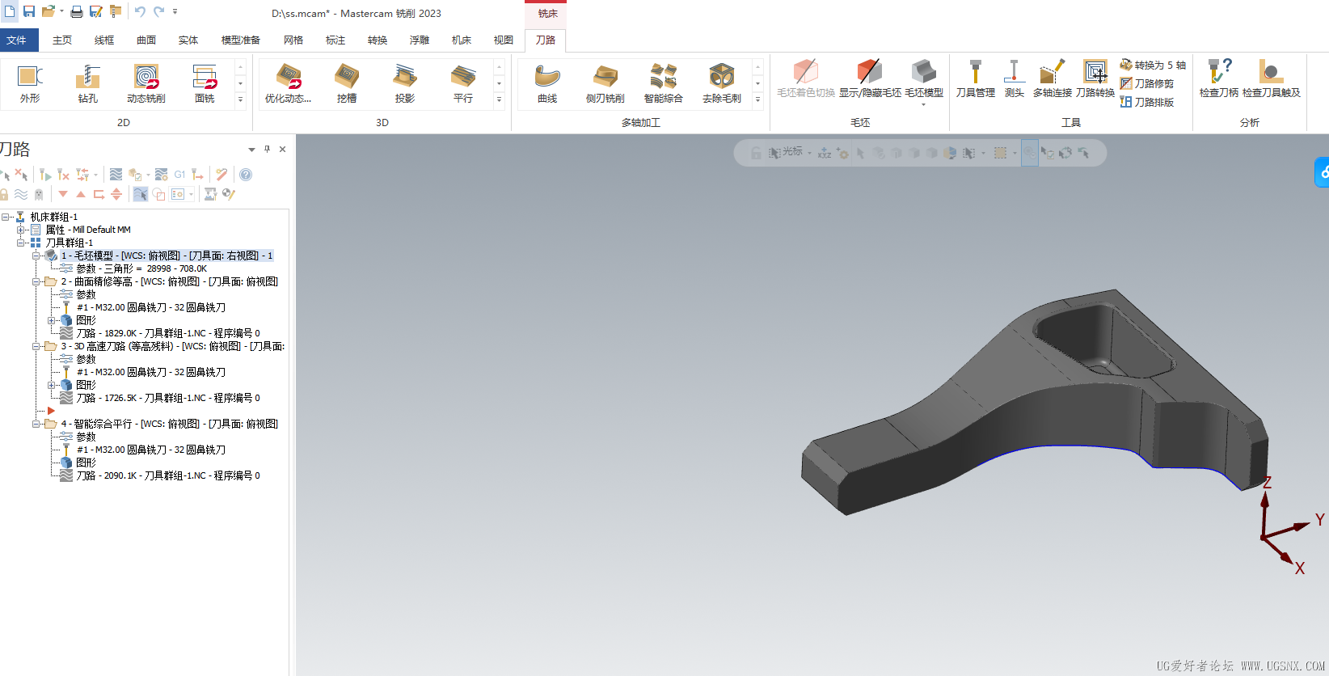Viewport: 1329px width, 676px height.
Task: Launch 优化动态 3D roughing toolpath
Action: (x=289, y=84)
